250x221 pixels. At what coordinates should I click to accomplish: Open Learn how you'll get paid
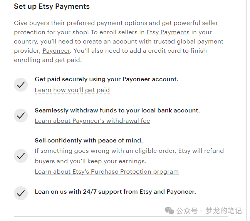[72, 90]
